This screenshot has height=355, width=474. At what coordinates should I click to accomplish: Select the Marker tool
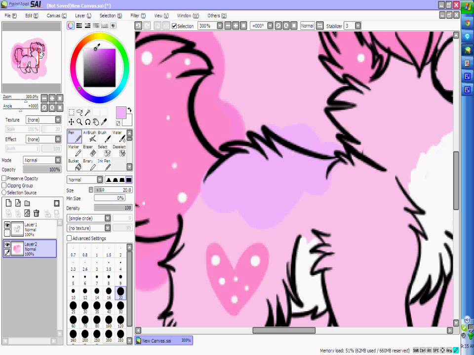coord(75,151)
